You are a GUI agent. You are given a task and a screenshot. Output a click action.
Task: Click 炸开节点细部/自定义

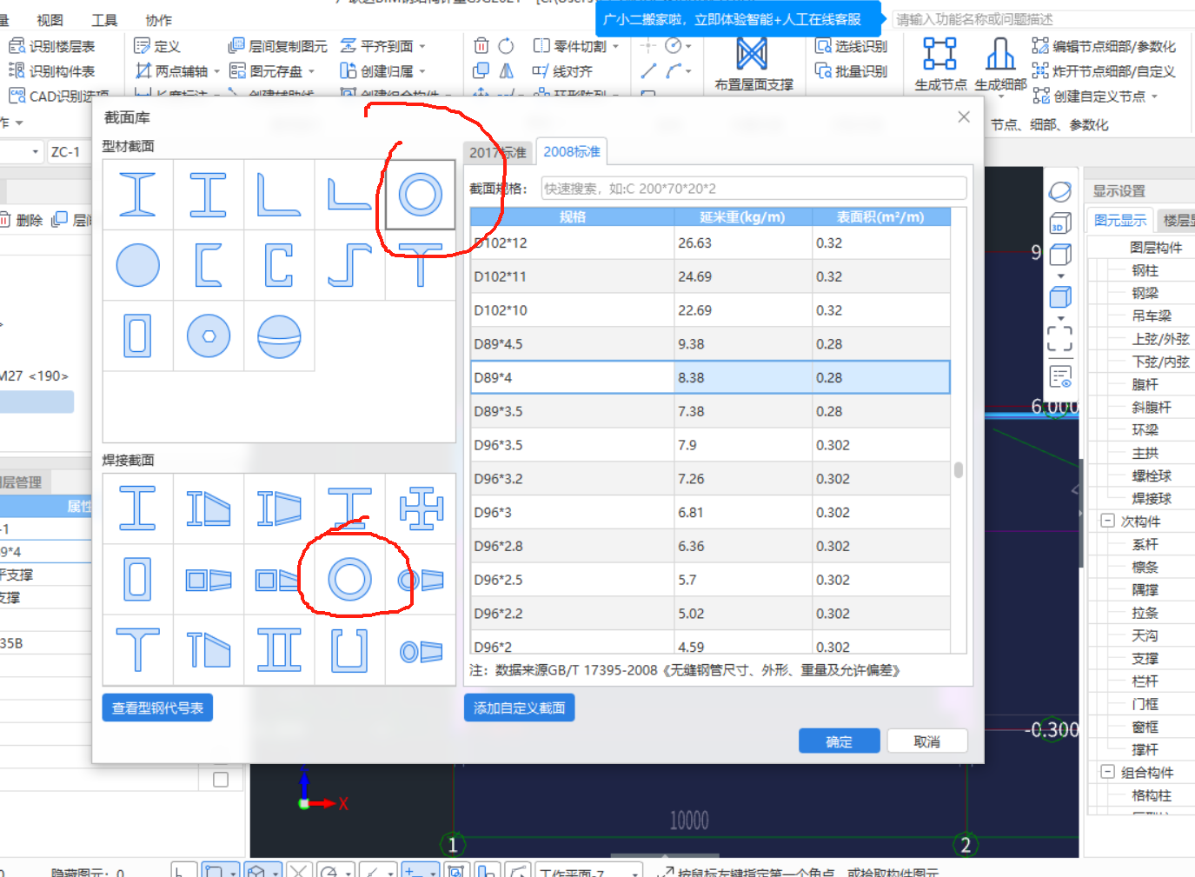[1104, 71]
